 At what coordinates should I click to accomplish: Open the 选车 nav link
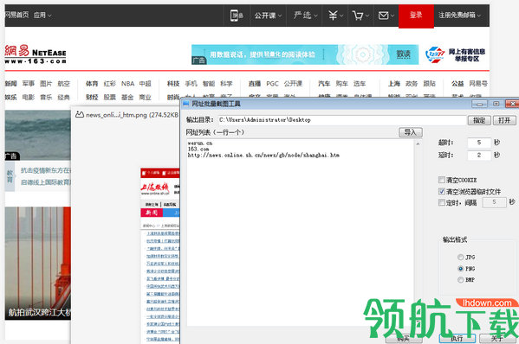point(360,84)
